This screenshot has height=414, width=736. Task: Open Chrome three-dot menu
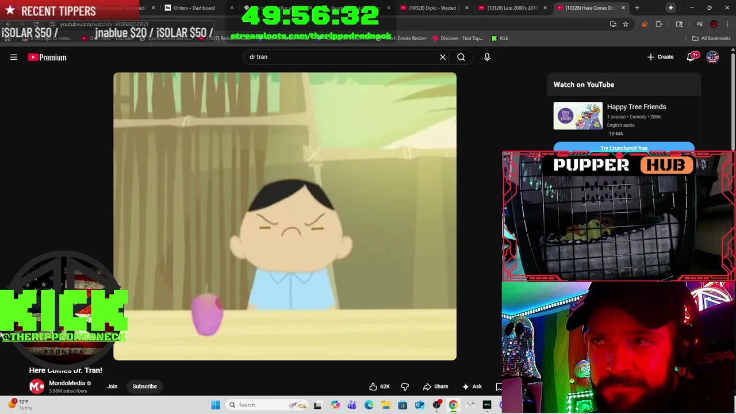[x=727, y=24]
